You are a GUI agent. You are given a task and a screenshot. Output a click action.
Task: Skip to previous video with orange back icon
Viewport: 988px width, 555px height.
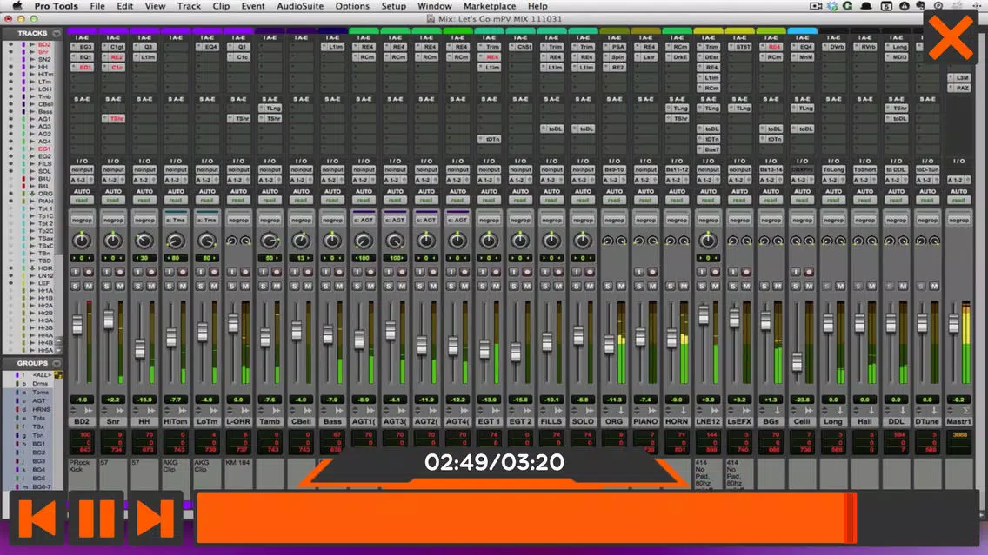36,519
